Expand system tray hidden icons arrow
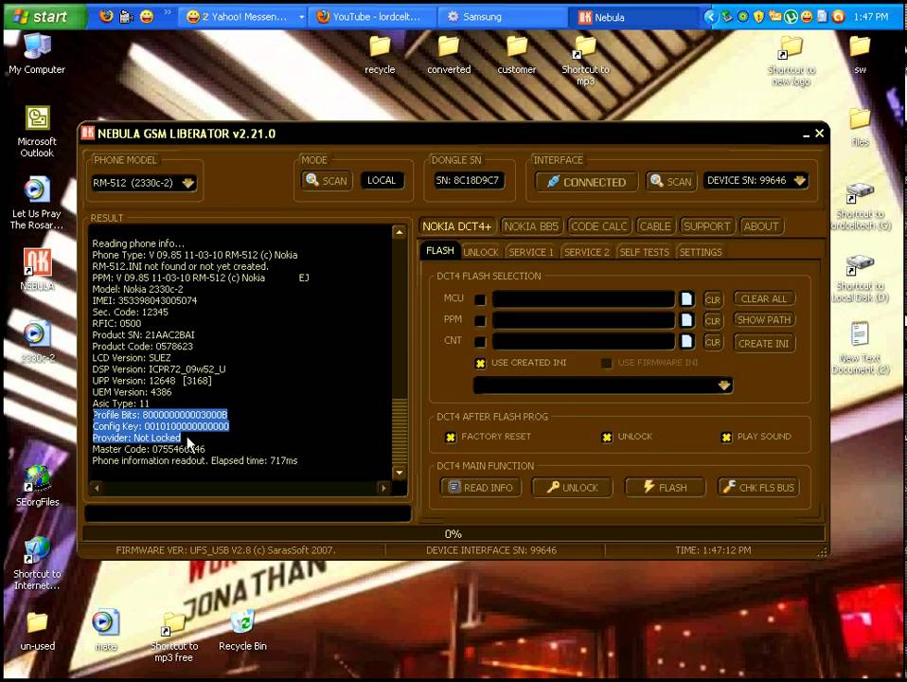The height and width of the screenshot is (682, 907). [710, 17]
